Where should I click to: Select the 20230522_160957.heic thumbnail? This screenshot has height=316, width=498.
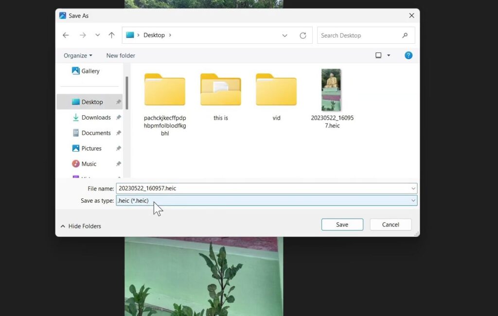coord(331,90)
